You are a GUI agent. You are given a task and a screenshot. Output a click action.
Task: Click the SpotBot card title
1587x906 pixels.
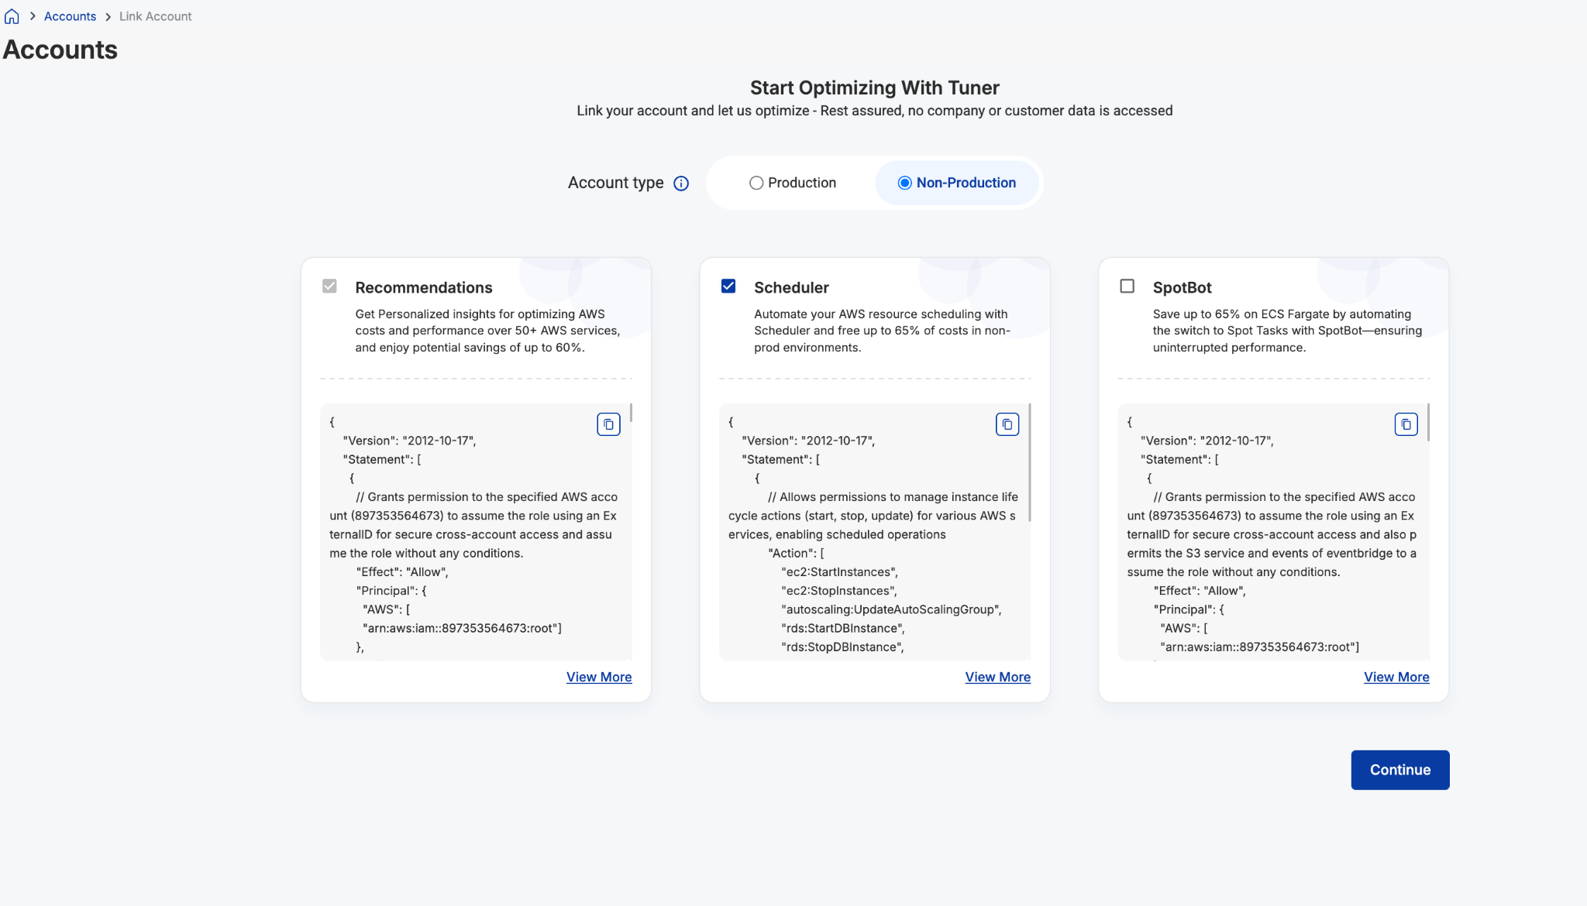(x=1182, y=287)
